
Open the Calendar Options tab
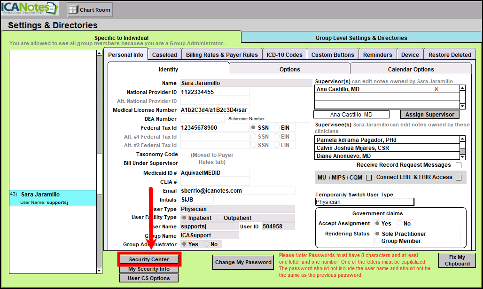(x=411, y=70)
